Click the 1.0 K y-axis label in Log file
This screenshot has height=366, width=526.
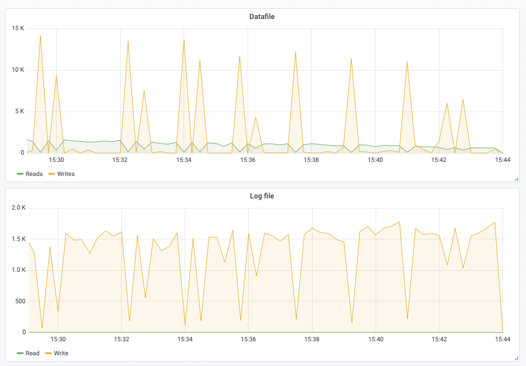tap(19, 270)
